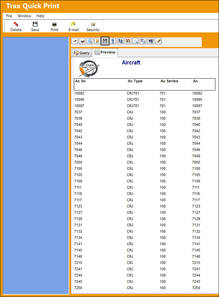Viewport: 219px width, 297px height.
Task: Click the yellow folder icon in report toolbar
Action: pyautogui.click(x=97, y=41)
